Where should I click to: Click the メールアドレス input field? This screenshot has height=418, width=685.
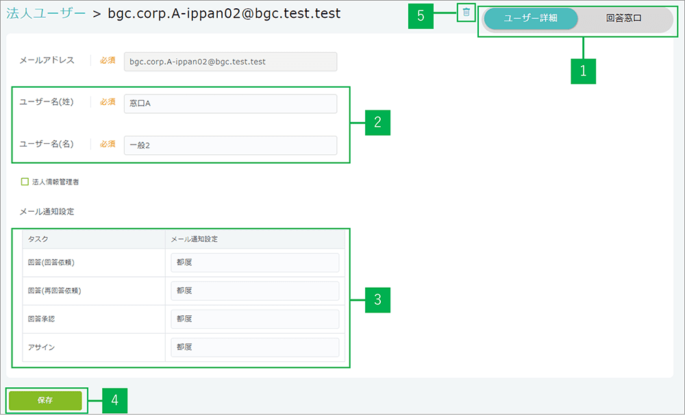(230, 62)
